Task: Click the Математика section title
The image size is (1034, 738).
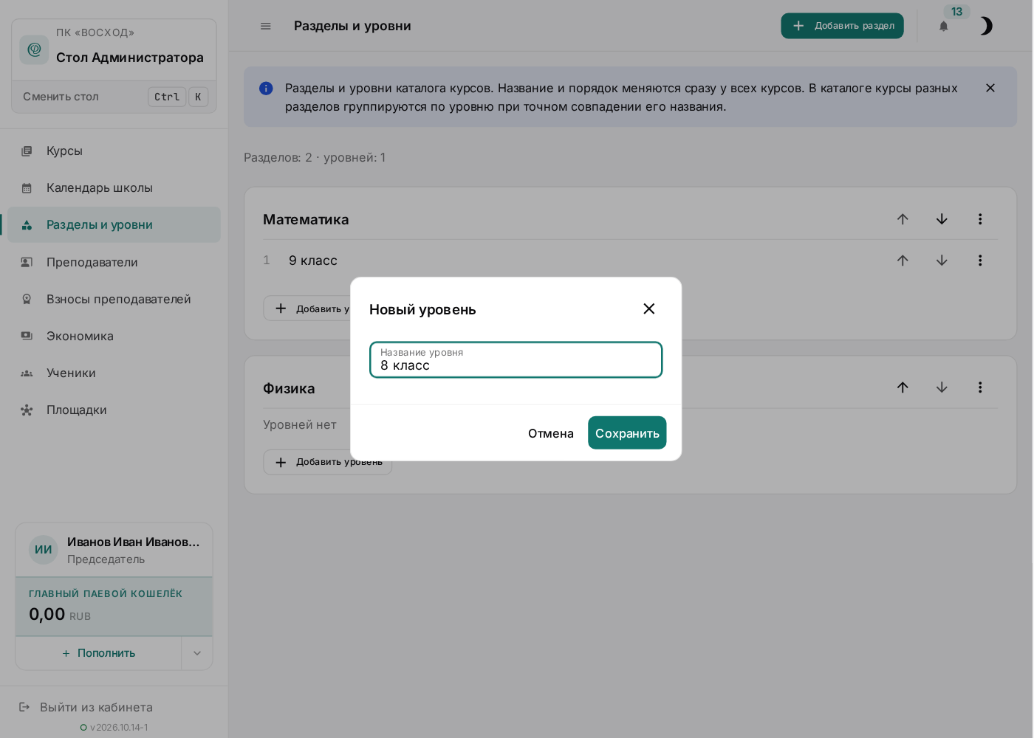Action: pos(306,219)
